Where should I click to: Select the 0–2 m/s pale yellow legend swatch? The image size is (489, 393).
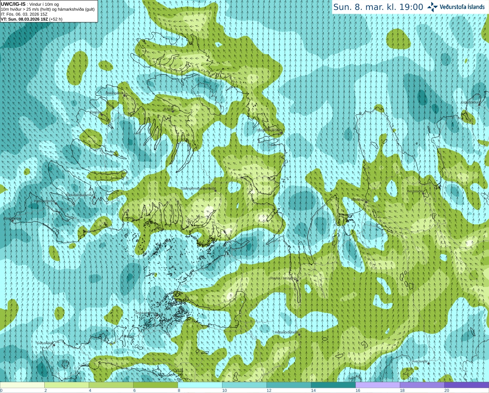click(x=22, y=385)
